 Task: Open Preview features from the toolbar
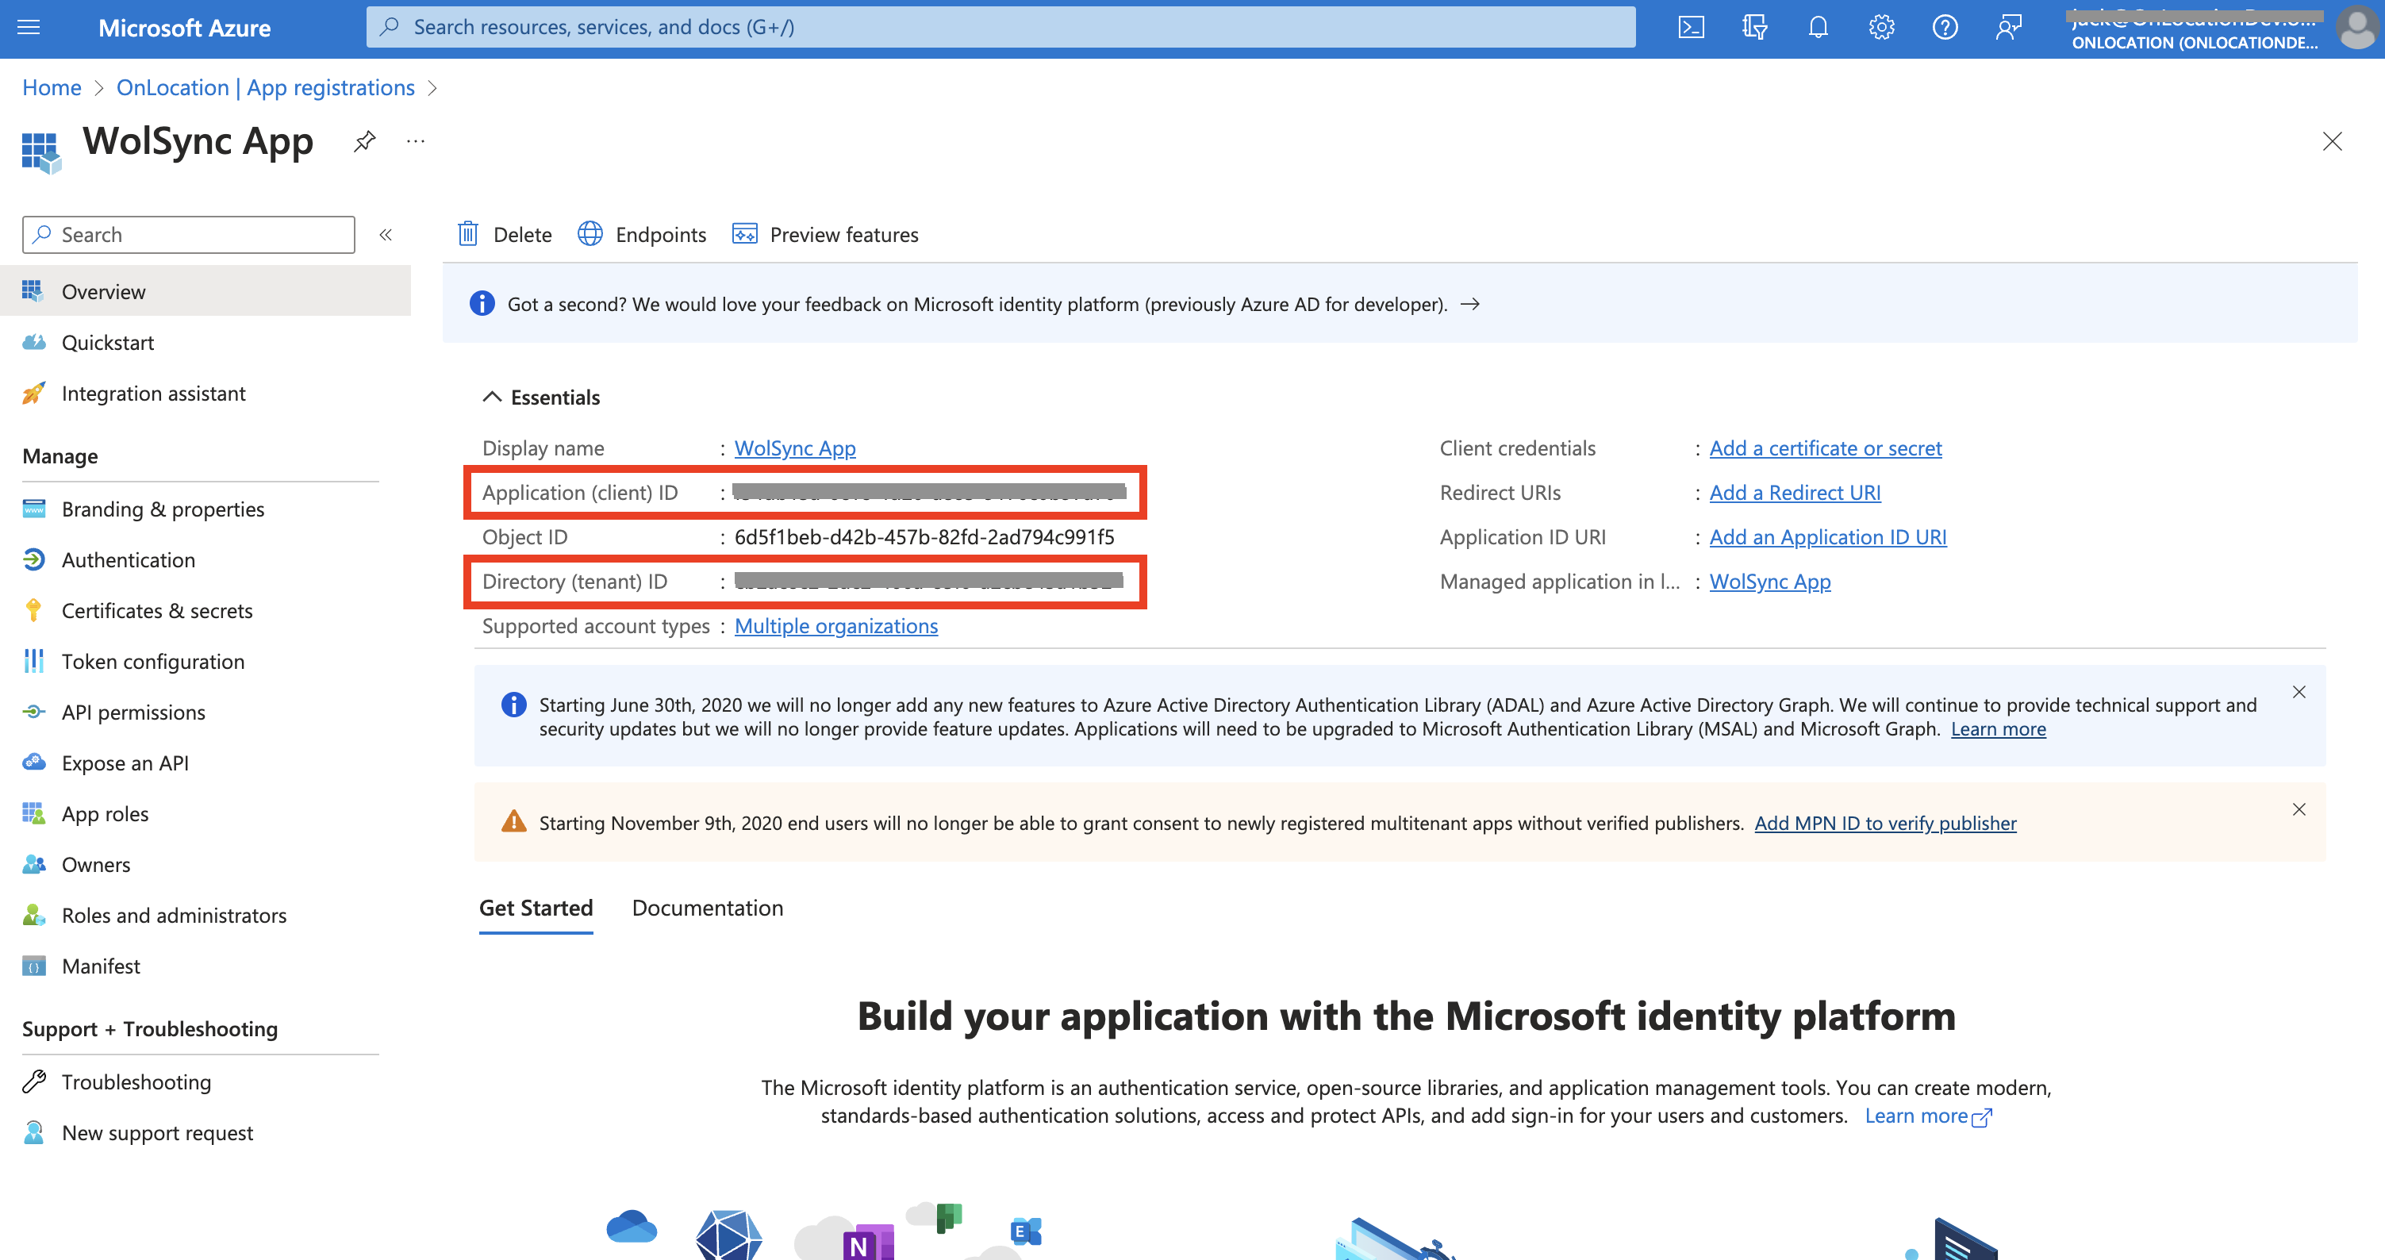point(825,234)
